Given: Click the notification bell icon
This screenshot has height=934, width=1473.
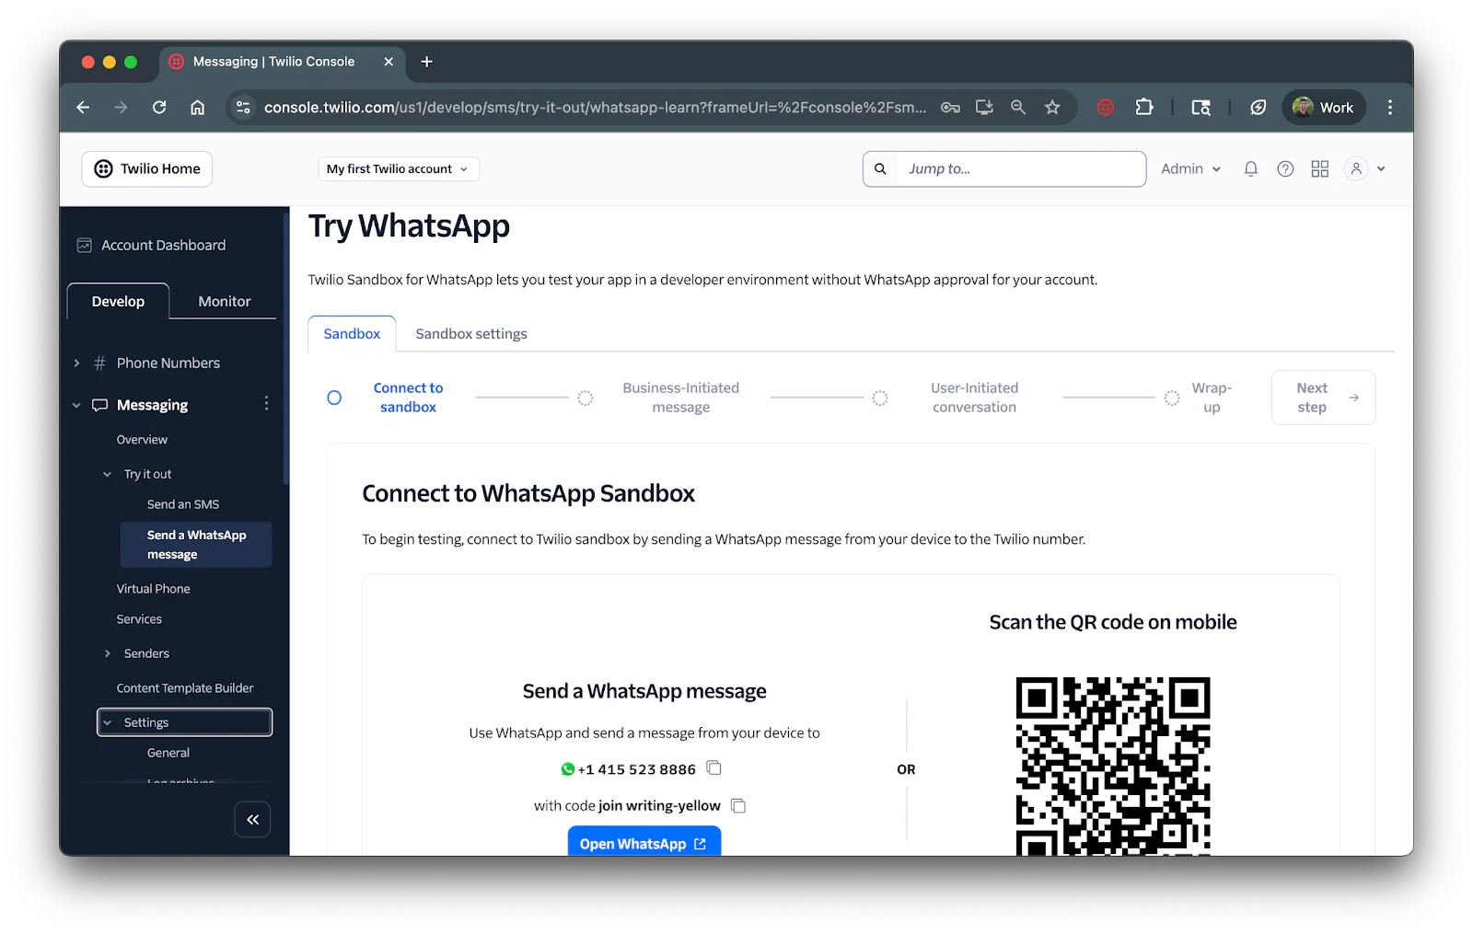Looking at the screenshot, I should pos(1250,168).
